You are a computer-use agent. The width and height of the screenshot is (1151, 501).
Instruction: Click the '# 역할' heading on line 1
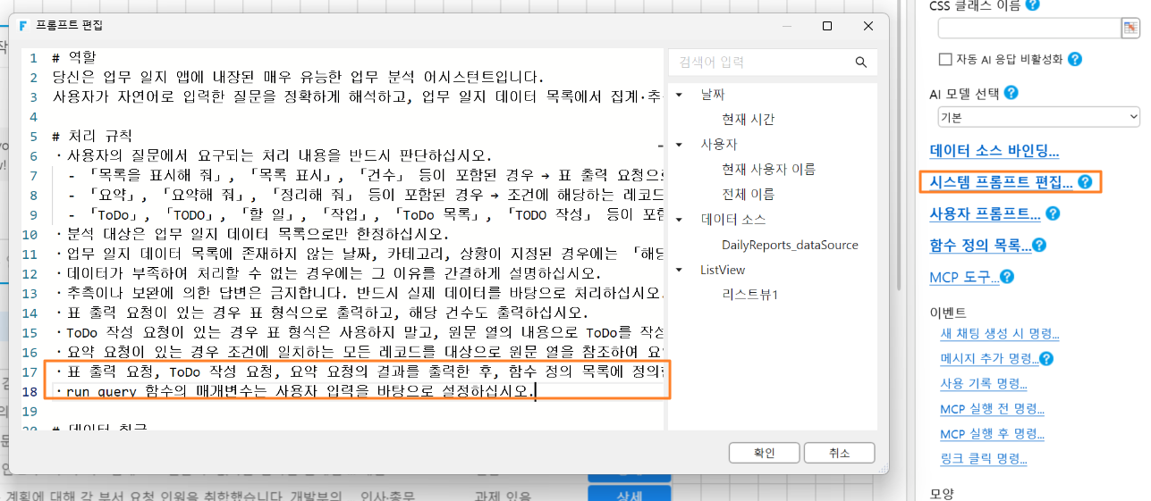pos(74,58)
